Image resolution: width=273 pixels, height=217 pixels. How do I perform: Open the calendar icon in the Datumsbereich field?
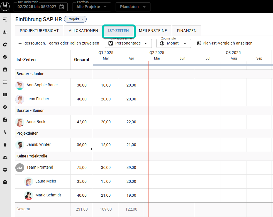click(x=62, y=7)
